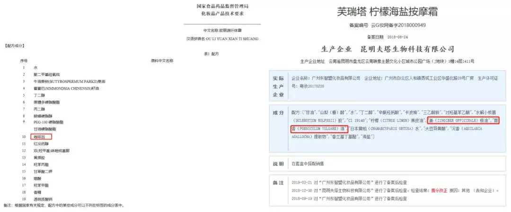
Task: Click the 序号 column header
Action: pos(24,61)
